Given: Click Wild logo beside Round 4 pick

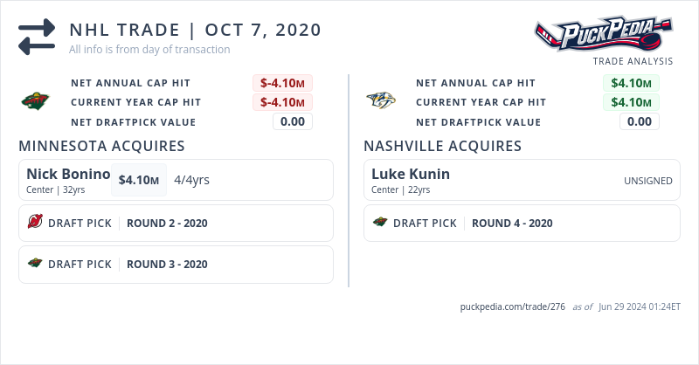Looking at the screenshot, I should (380, 223).
